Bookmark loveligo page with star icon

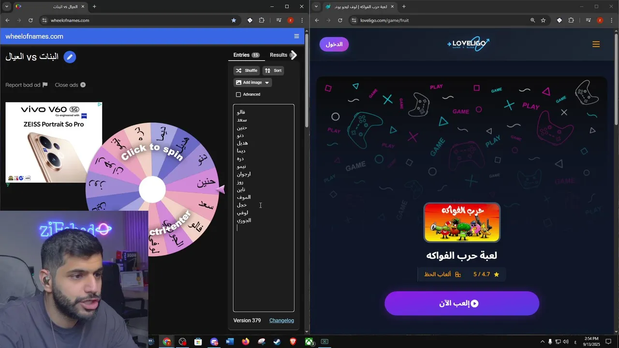[543, 20]
